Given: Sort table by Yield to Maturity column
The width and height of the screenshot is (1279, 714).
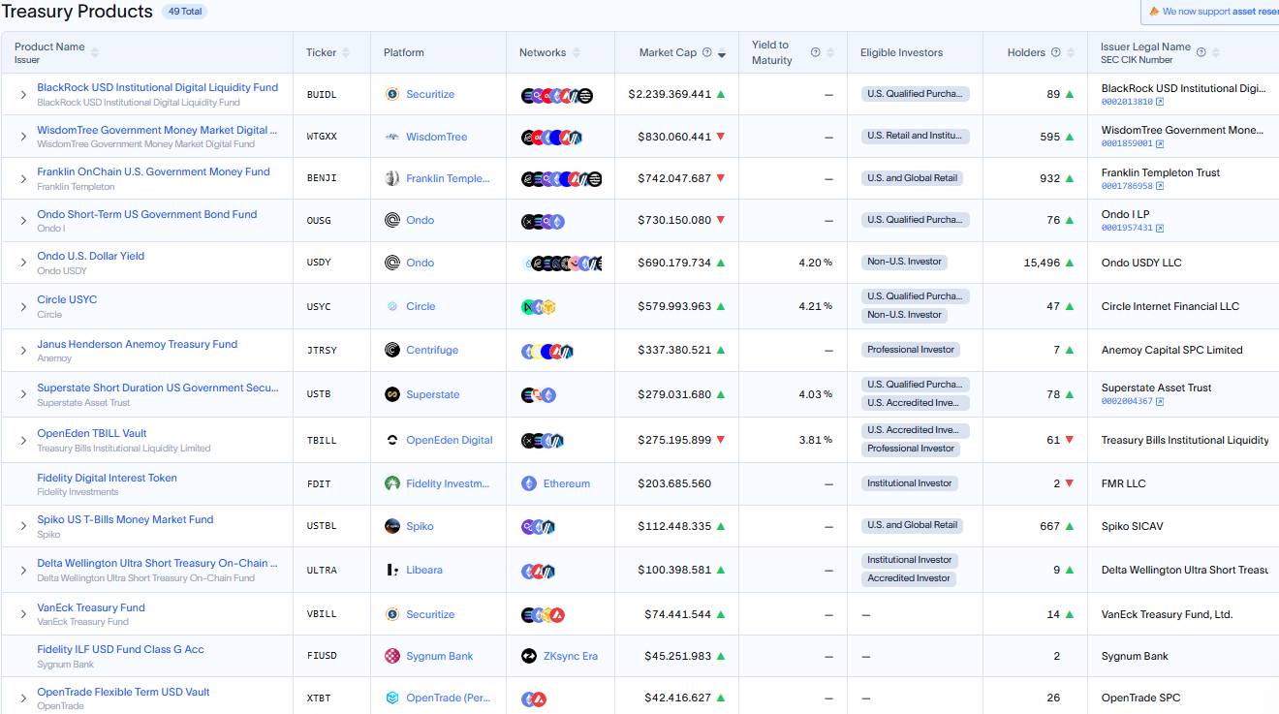Looking at the screenshot, I should tap(831, 52).
